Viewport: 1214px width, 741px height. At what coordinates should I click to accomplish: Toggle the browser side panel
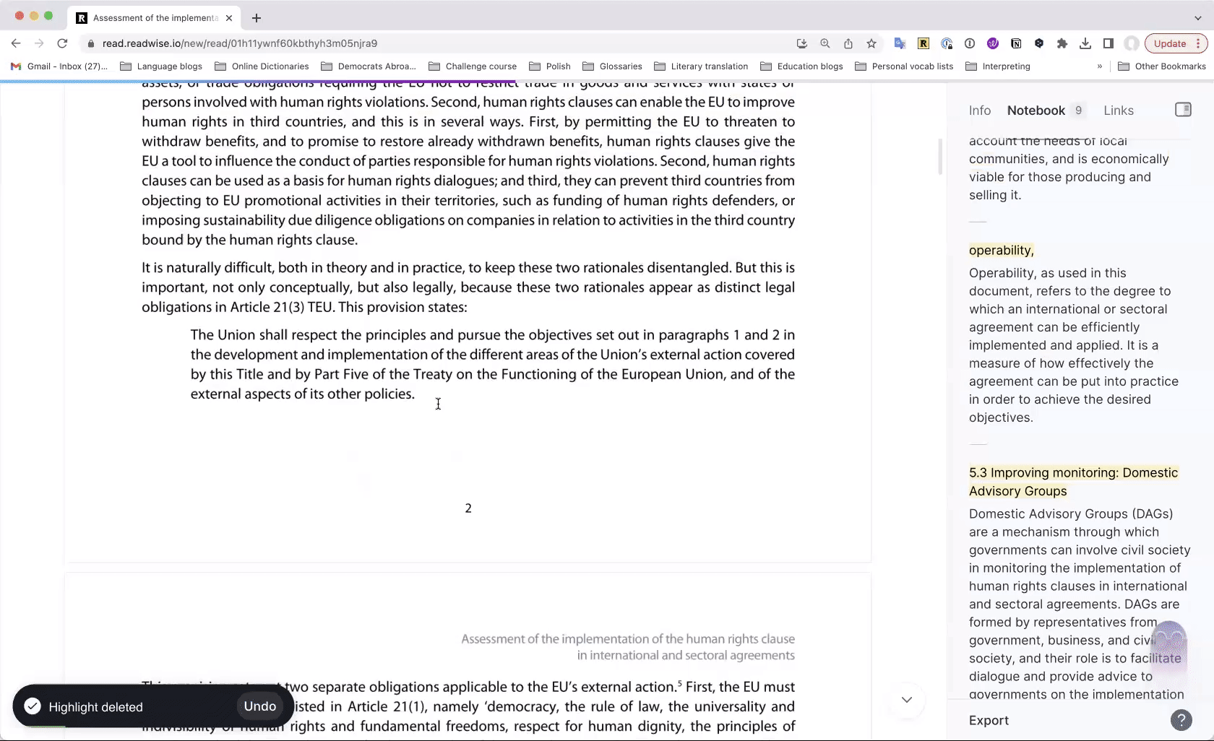point(1108,43)
